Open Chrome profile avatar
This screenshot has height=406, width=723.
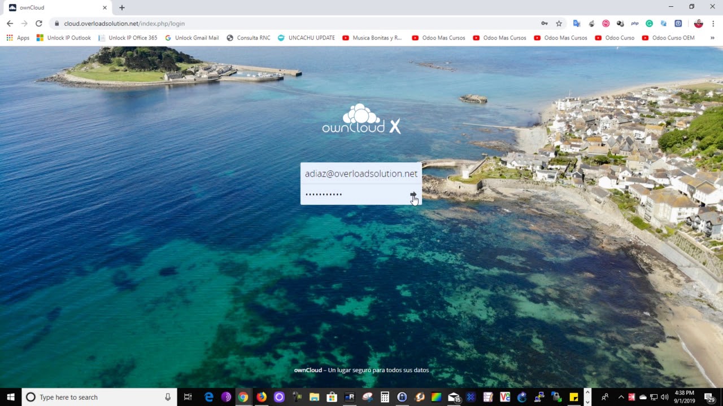pos(699,24)
